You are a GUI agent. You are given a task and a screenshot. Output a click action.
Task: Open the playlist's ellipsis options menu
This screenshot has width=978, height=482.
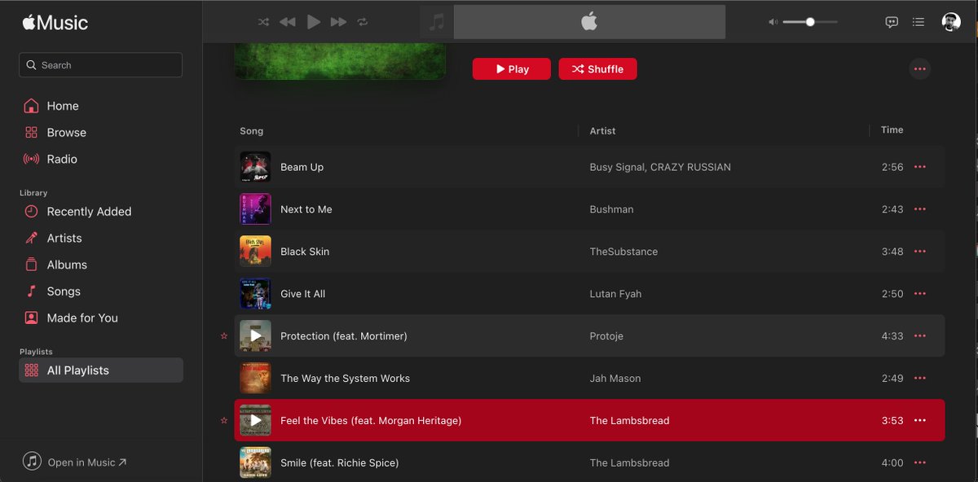919,68
